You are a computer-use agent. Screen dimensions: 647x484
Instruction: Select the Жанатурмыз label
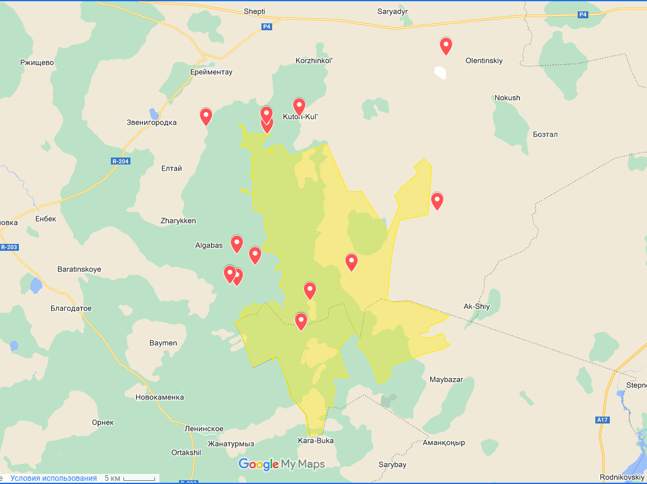231,444
